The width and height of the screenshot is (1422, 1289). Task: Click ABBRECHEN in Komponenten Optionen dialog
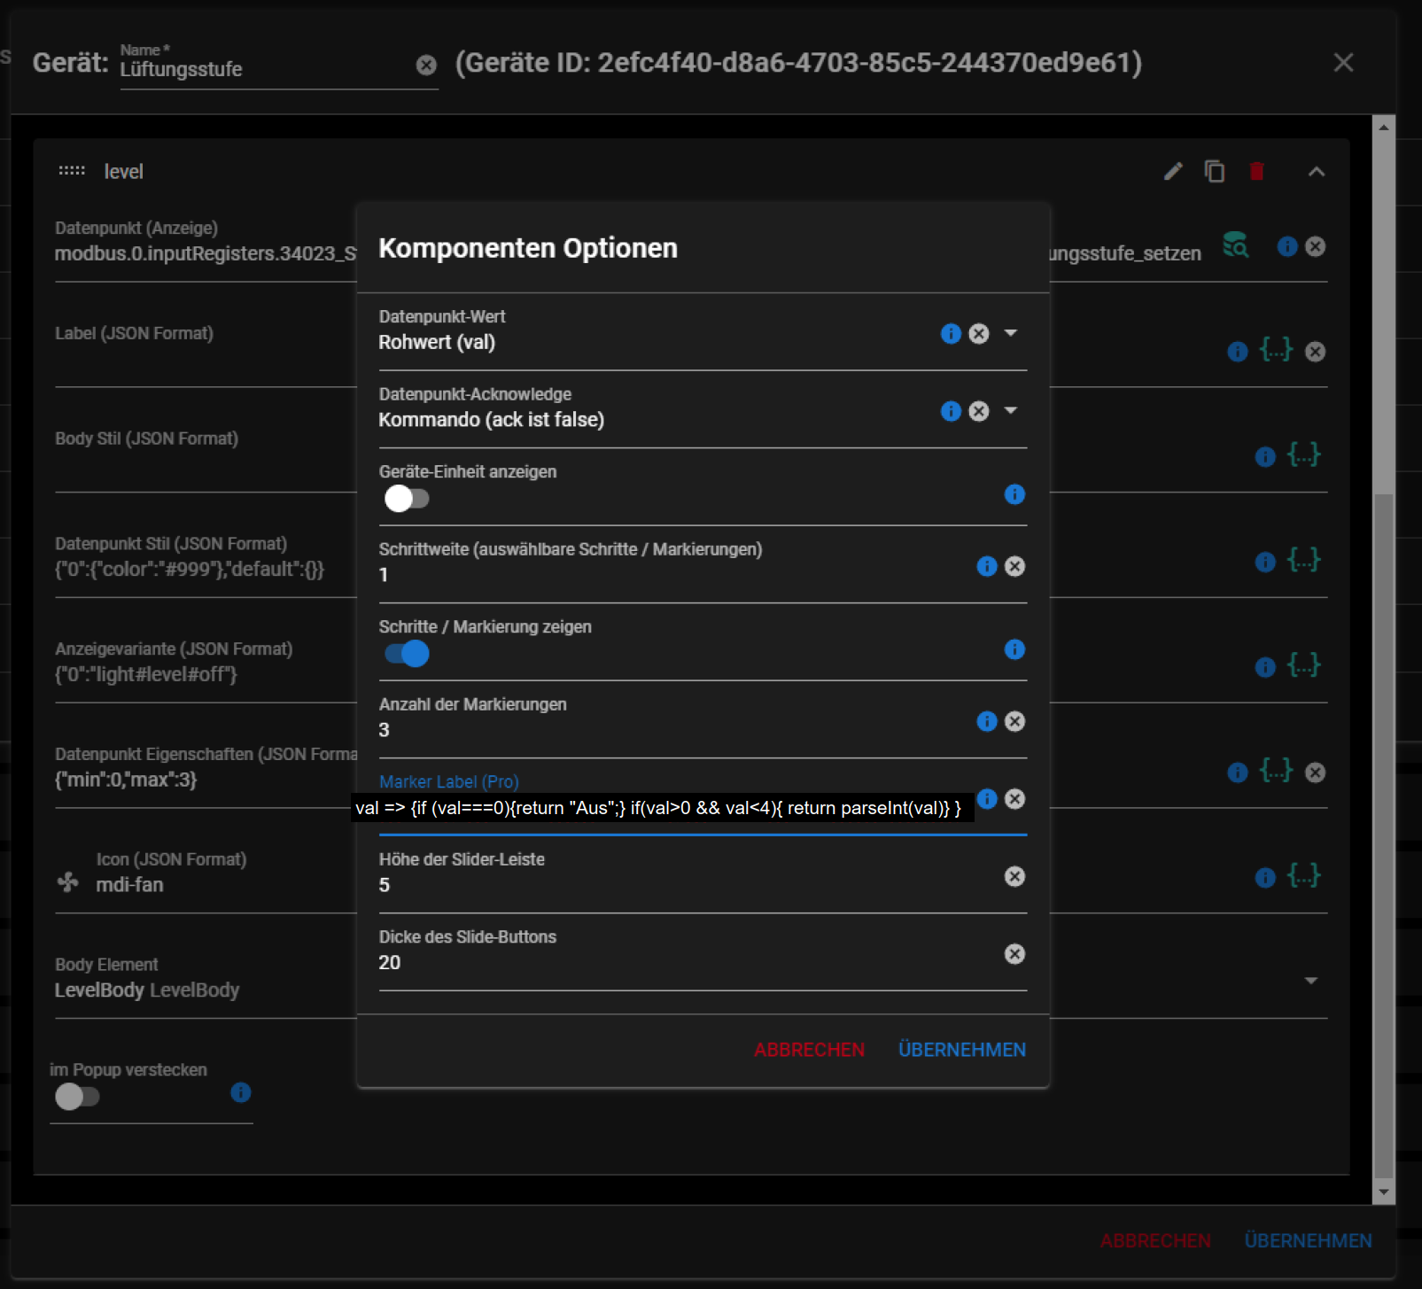tap(809, 1050)
